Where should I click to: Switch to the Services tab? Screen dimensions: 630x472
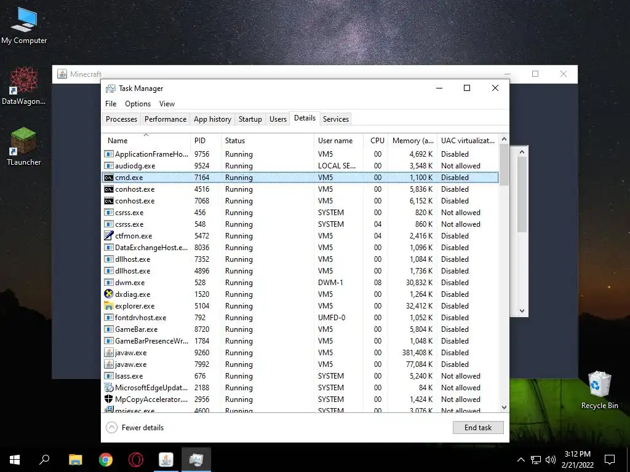(x=335, y=119)
